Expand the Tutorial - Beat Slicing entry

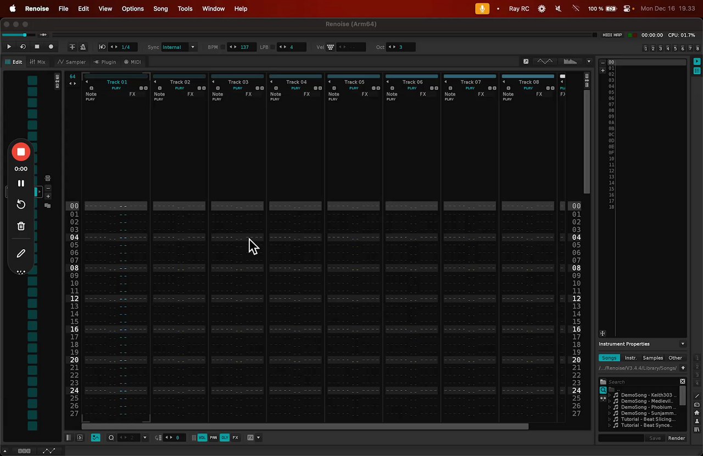coord(609,419)
